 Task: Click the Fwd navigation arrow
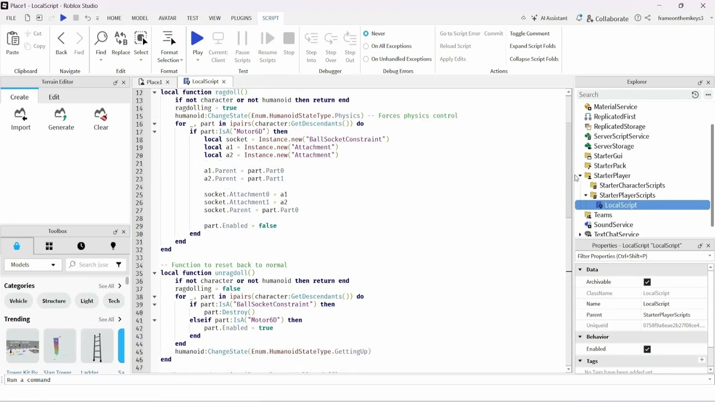pyautogui.click(x=79, y=39)
